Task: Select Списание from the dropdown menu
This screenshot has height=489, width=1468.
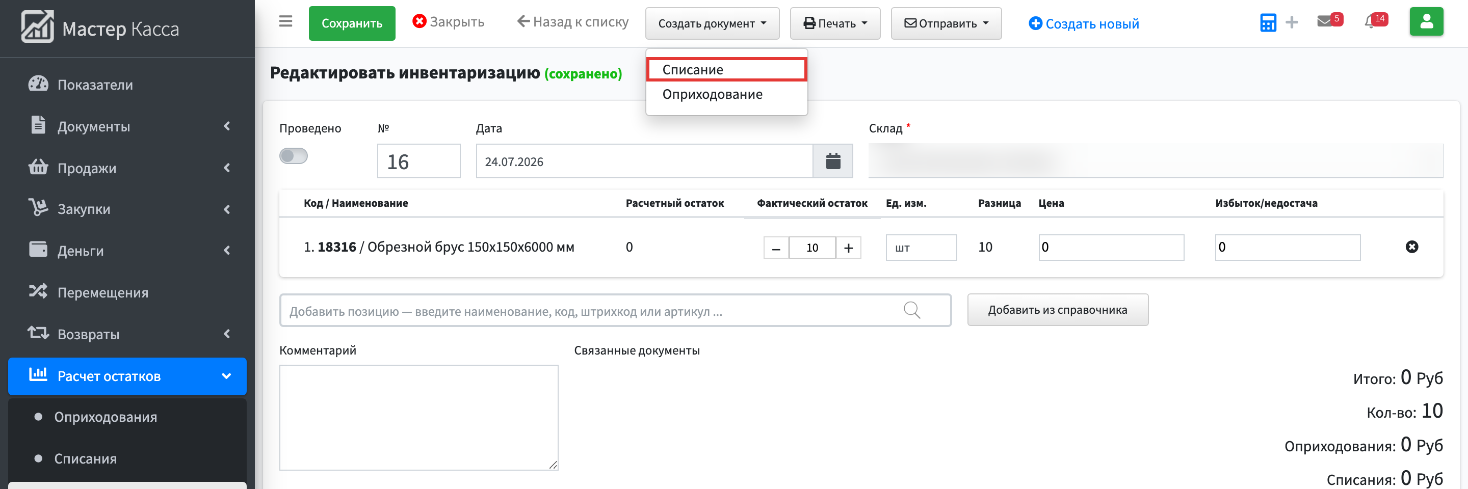Action: tap(726, 69)
